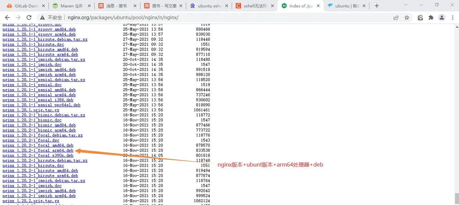The height and width of the screenshot is (205, 459).
Task: Select file size 1062124 text
Action: [202, 201]
